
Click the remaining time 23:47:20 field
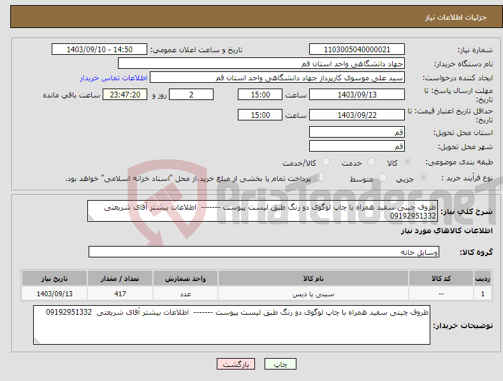125,94
